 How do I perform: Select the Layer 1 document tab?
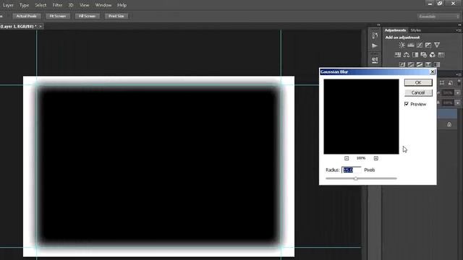click(x=18, y=27)
